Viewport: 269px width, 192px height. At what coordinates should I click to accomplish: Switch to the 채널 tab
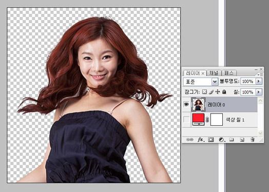click(x=214, y=73)
